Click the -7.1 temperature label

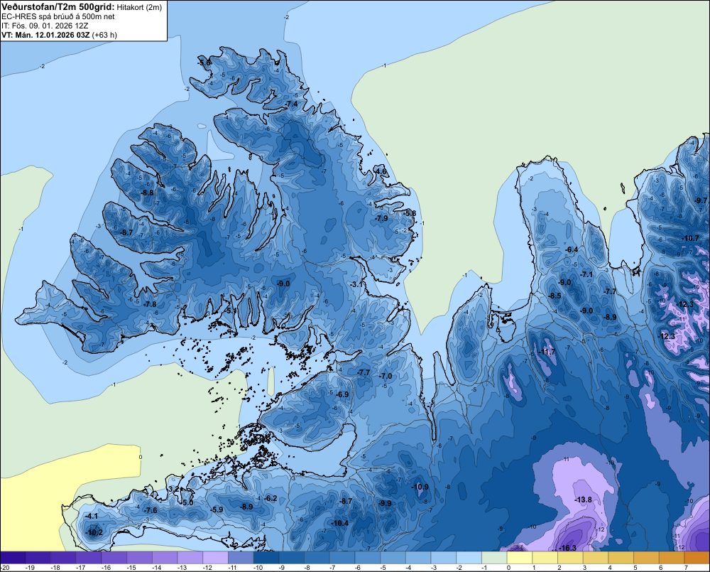click(586, 275)
